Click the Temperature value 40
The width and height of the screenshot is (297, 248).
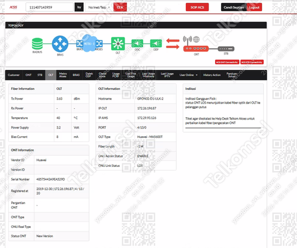[58, 118]
